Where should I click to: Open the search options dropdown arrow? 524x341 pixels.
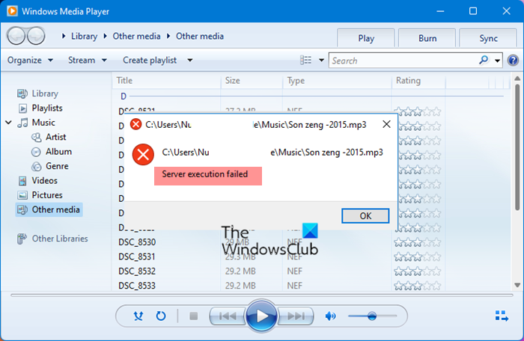[x=498, y=61]
